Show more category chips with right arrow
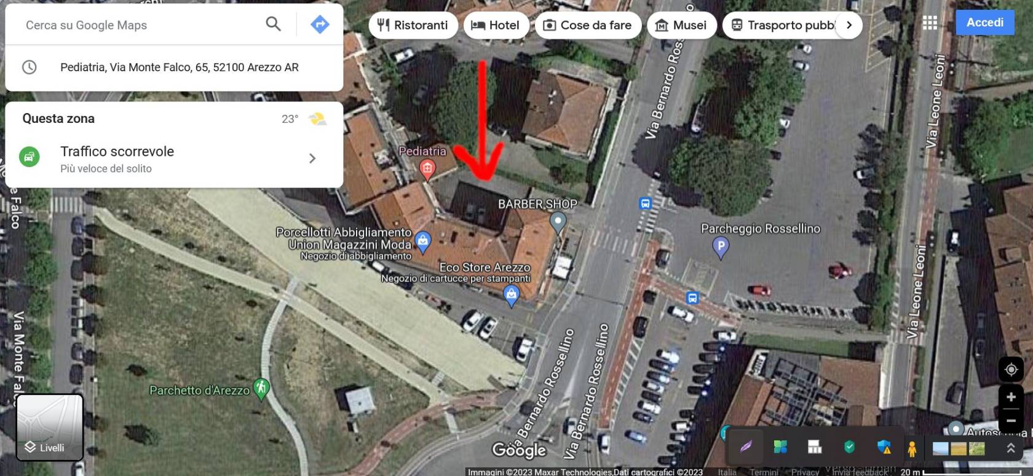Image resolution: width=1033 pixels, height=476 pixels. (x=849, y=25)
